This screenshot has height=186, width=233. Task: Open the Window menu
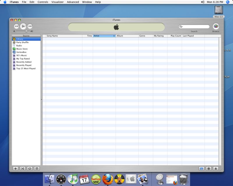coord(87,2)
